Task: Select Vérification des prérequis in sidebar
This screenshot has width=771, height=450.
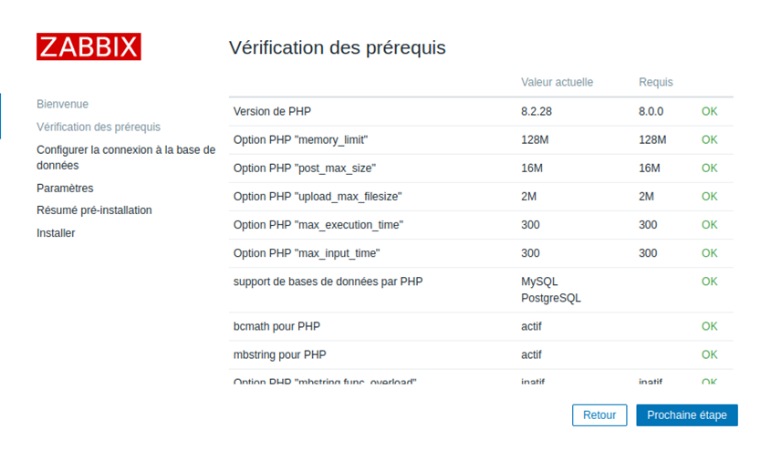Action: (99, 128)
